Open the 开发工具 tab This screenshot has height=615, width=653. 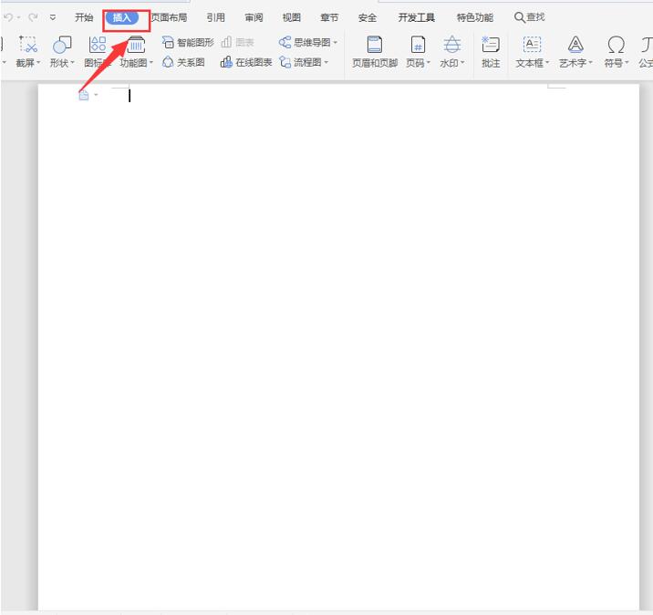pyautogui.click(x=417, y=17)
